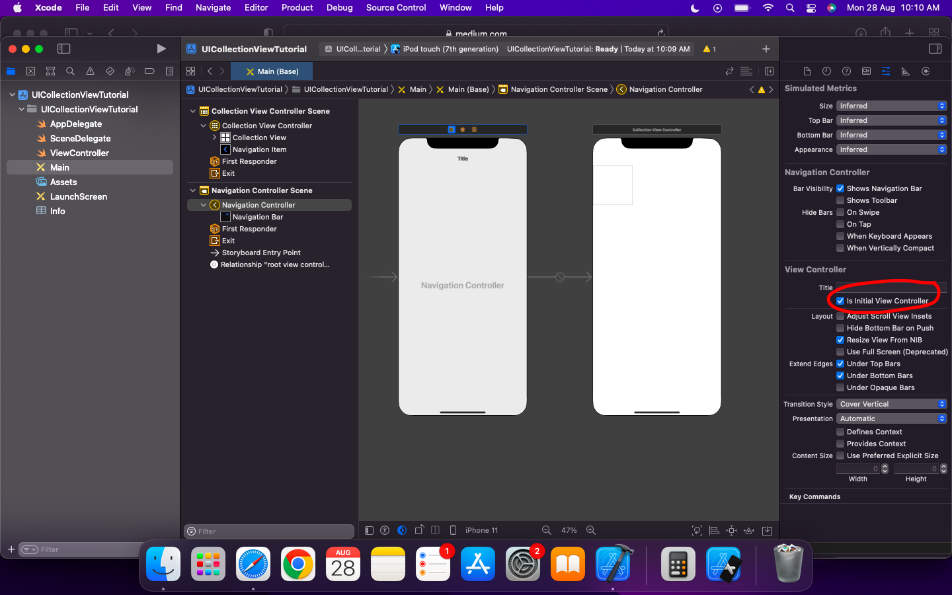
Task: Open the breakpoint navigator icon
Action: click(x=149, y=71)
